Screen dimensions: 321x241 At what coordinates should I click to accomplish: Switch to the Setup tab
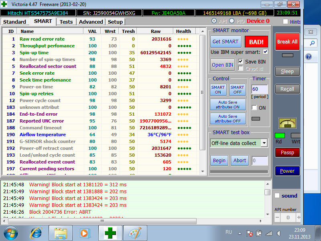point(115,22)
